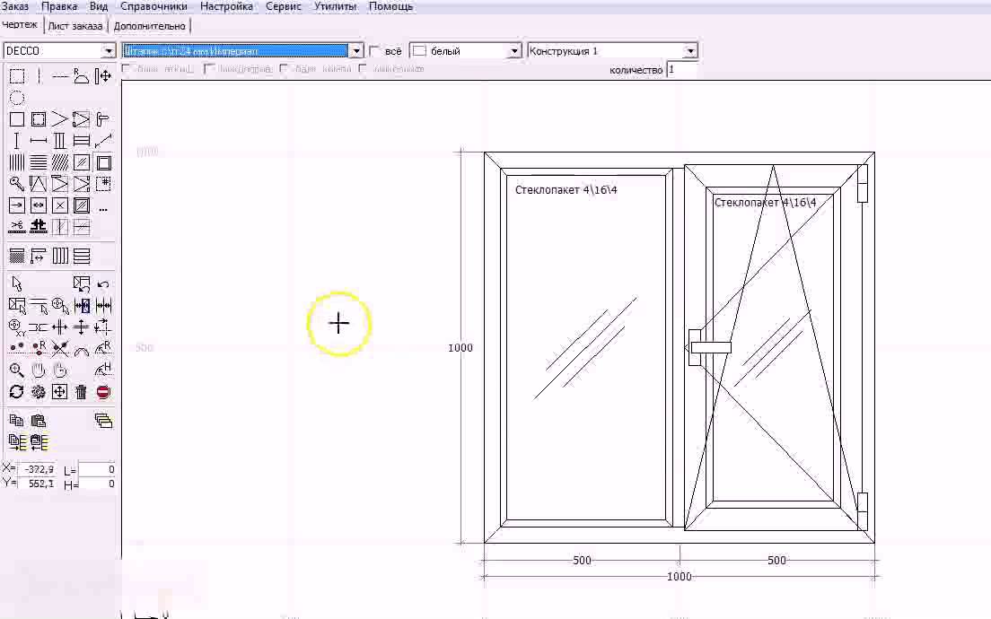Click the left pane 'Стеклопакет 4\16\4' label
This screenshot has height=619, width=991.
[566, 189]
